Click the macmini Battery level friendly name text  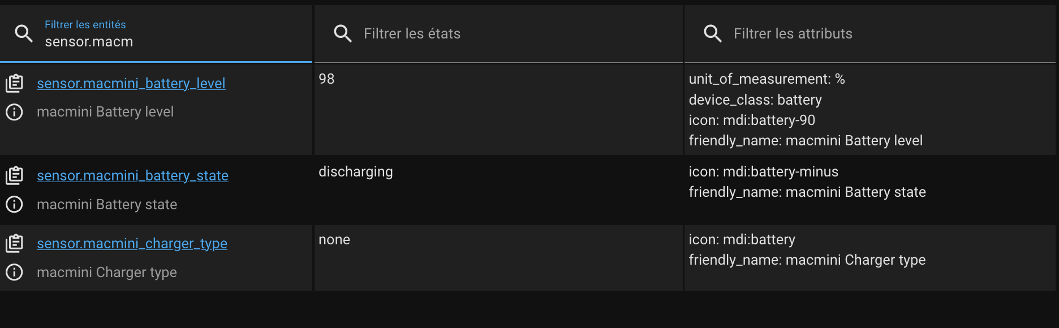tap(105, 111)
